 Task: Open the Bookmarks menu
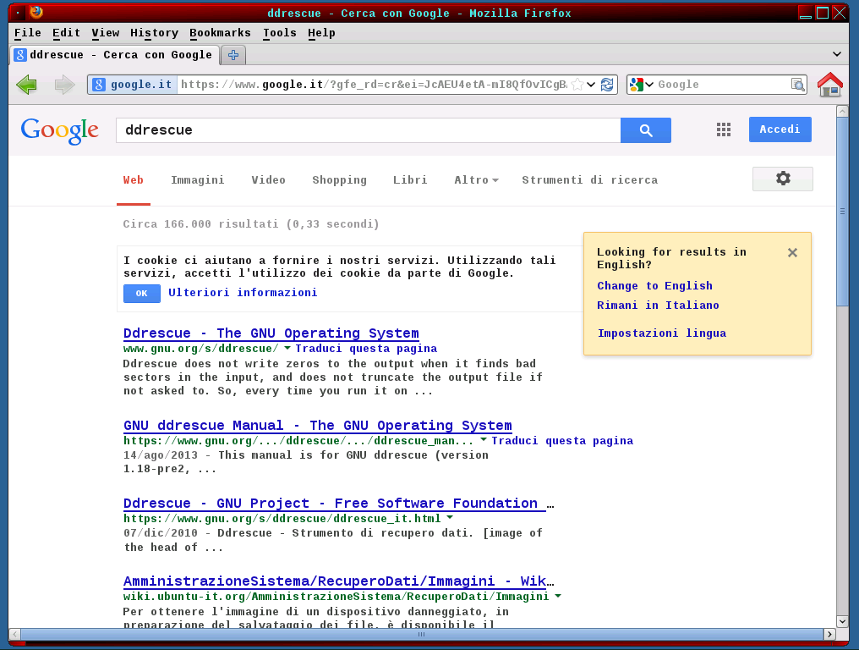tap(220, 33)
